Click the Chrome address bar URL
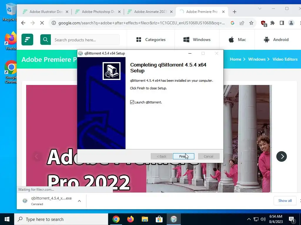301x225 pixels. 142,23
